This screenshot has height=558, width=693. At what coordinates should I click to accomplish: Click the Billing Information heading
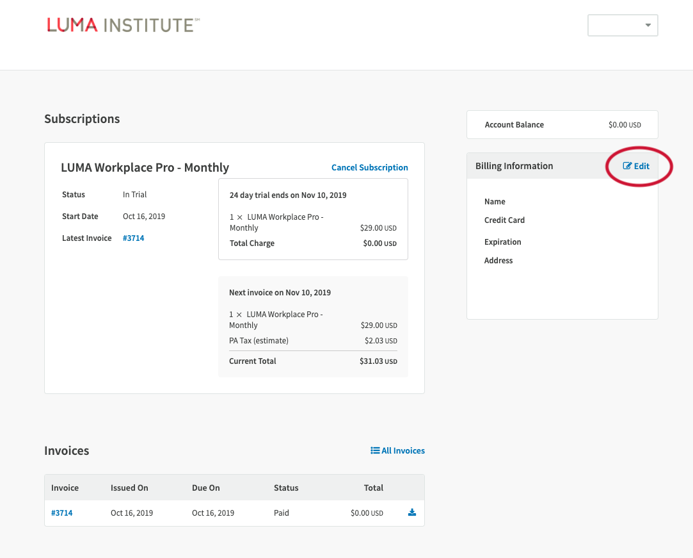pos(514,166)
